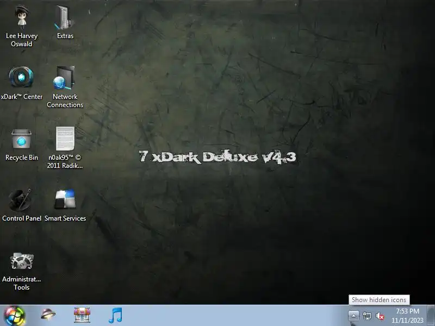Click the muted volume speaker icon
The width and height of the screenshot is (435, 326).
point(380,316)
